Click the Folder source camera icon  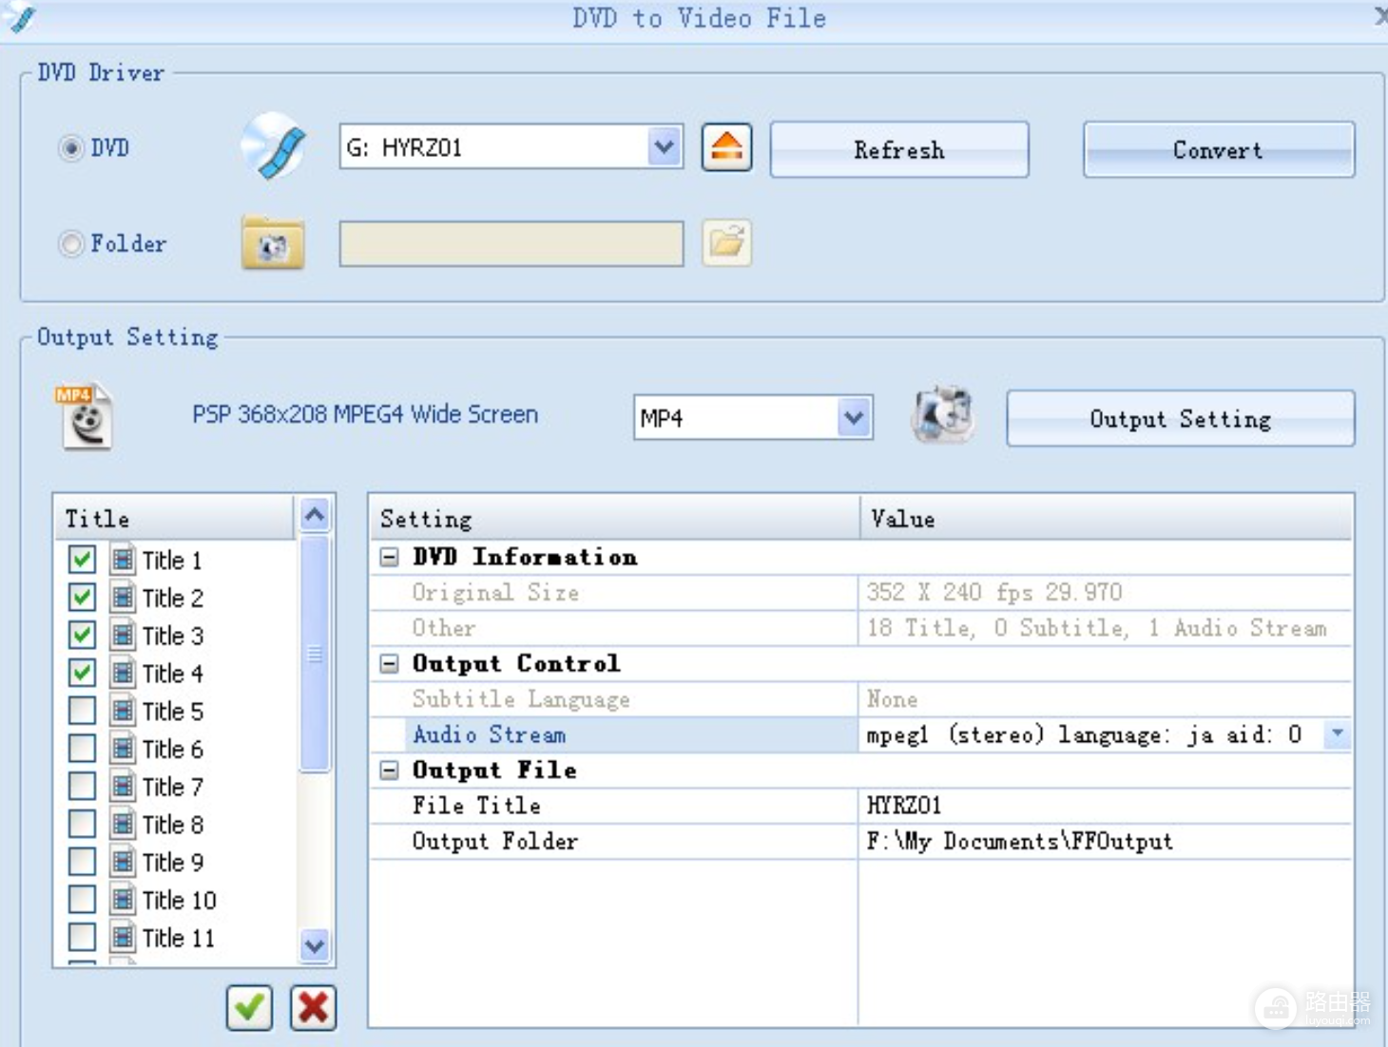(x=273, y=243)
